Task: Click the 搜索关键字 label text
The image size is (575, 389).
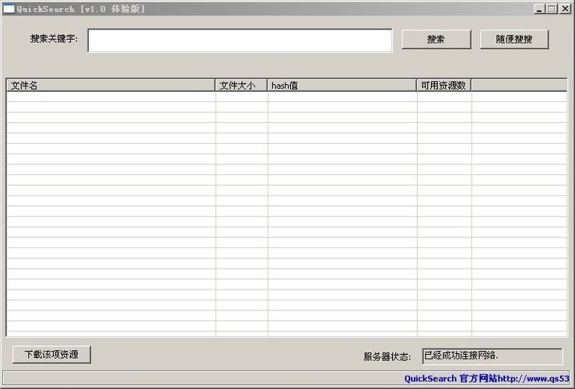Action: pos(54,38)
